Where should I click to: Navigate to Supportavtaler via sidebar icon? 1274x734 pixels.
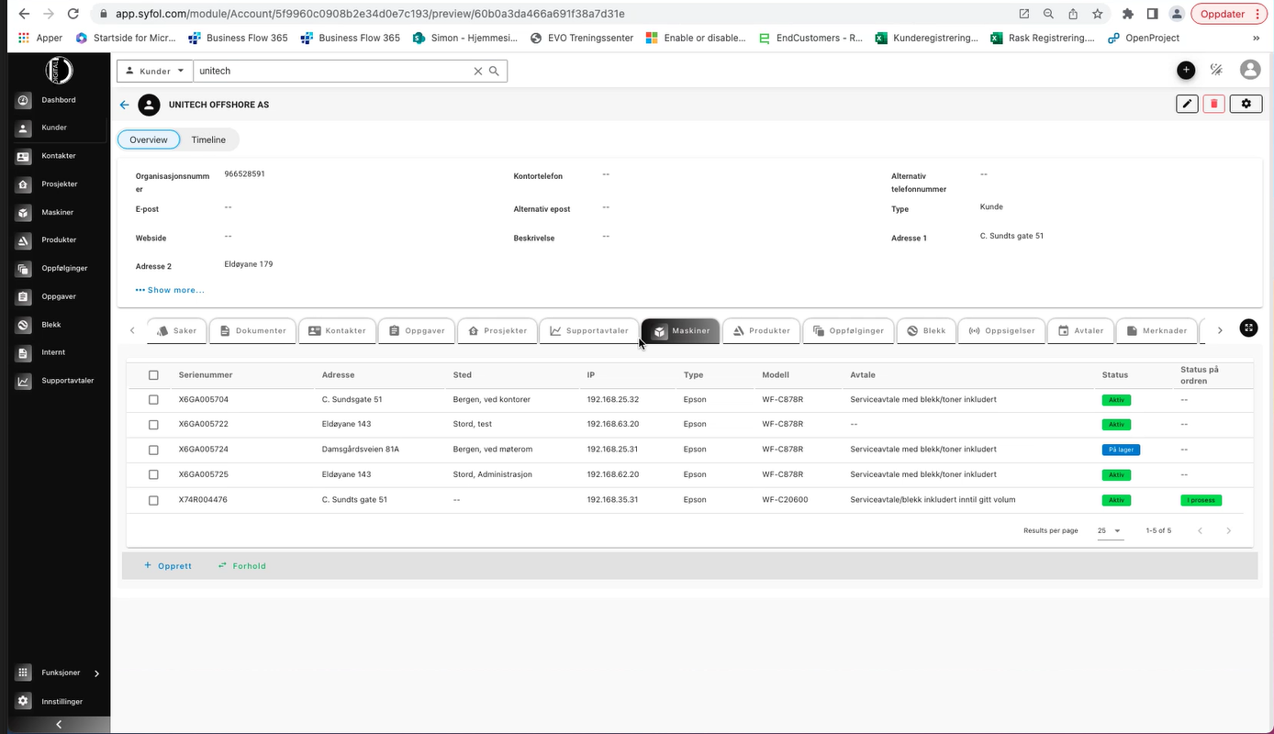click(x=60, y=380)
